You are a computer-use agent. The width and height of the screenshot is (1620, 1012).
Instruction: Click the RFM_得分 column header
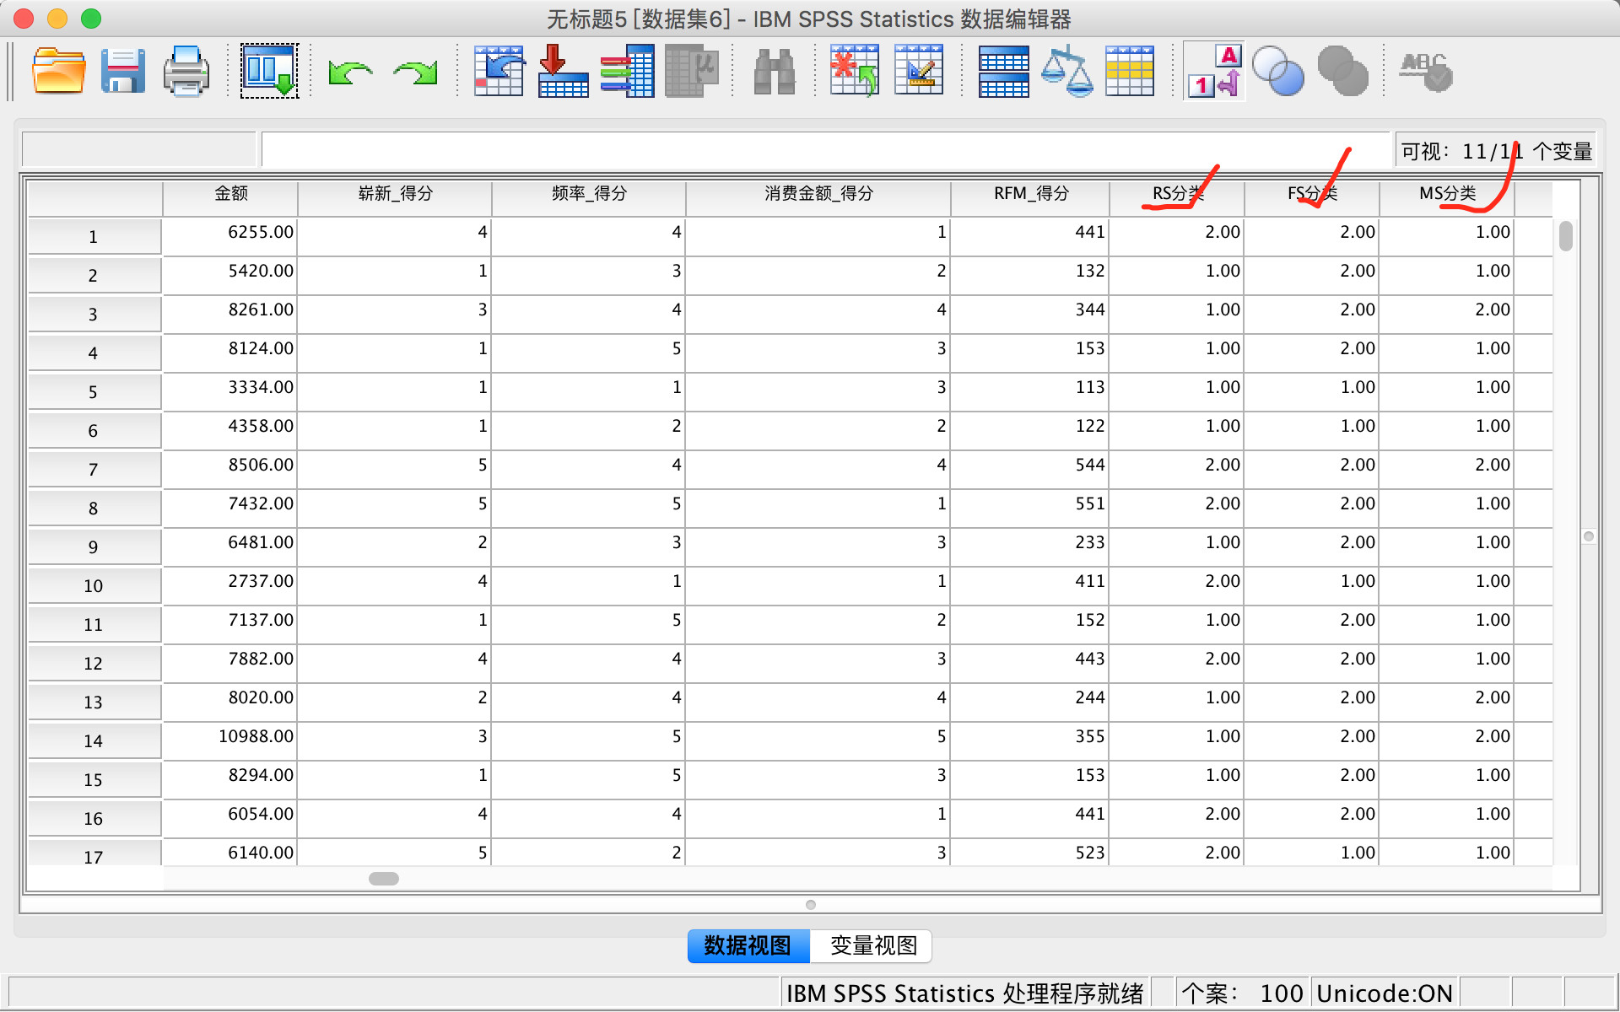(x=1030, y=194)
